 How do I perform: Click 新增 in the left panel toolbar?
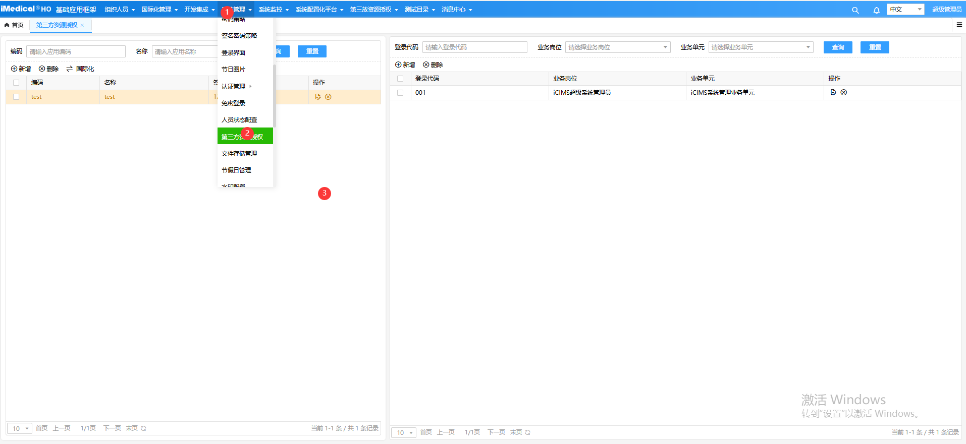(x=21, y=69)
